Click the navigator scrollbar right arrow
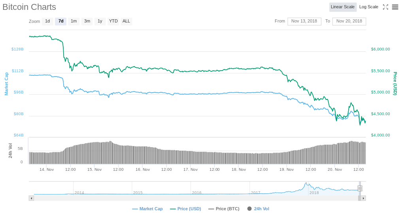Screen dimensions: 402x213 click(x=363, y=198)
